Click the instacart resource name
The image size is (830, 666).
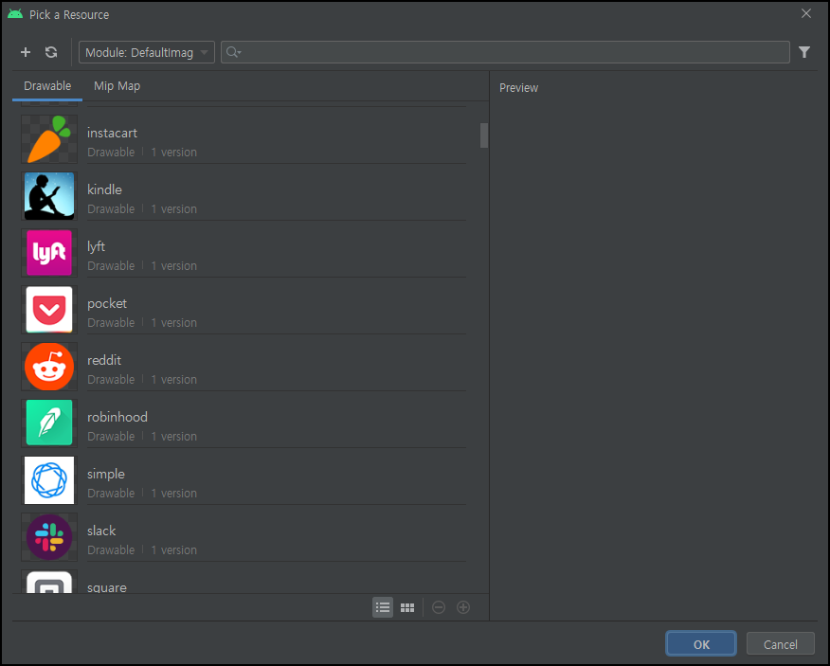pyautogui.click(x=112, y=133)
